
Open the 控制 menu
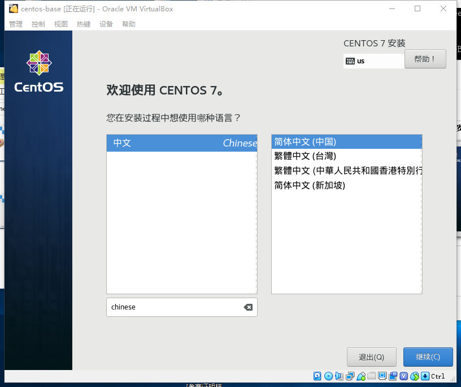(x=38, y=24)
